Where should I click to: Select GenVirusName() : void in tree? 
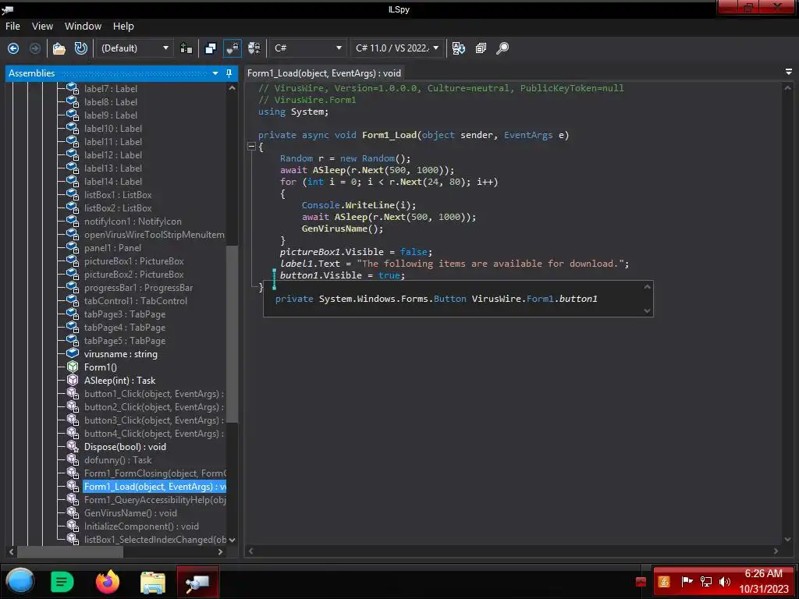[x=130, y=513]
